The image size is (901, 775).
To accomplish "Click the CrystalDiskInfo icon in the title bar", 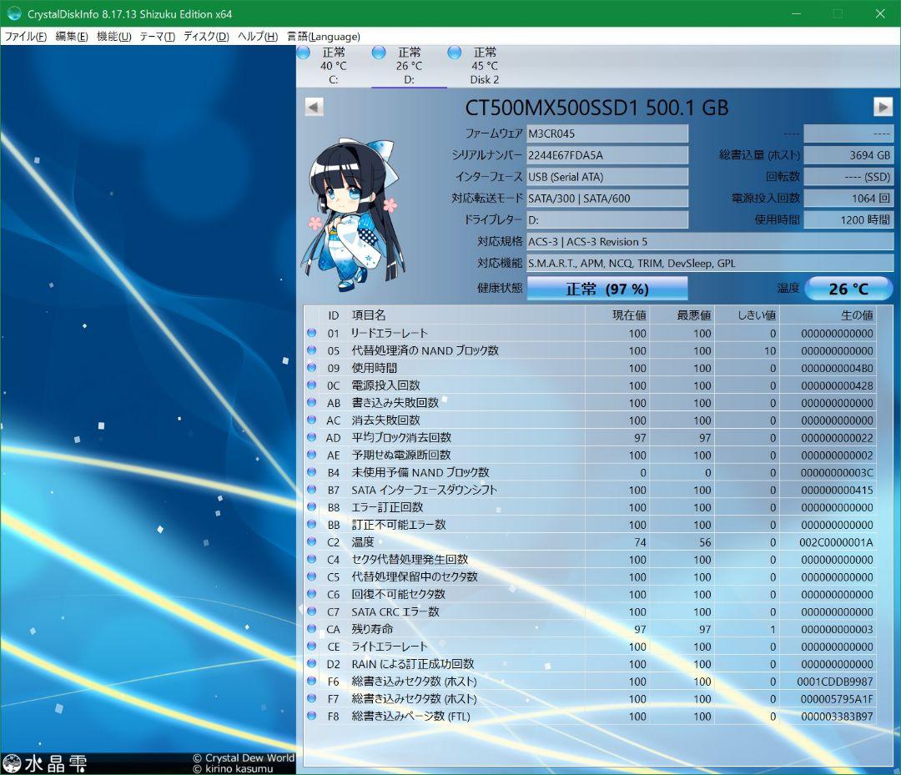I will pos(13,13).
